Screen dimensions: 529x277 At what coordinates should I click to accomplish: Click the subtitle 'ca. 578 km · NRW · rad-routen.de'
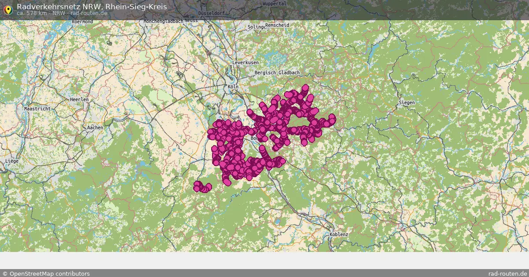coord(62,13)
